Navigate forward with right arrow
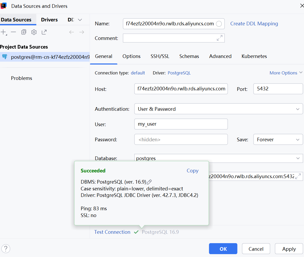Image resolution: width=304 pixels, height=257 pixels. tap(82, 32)
